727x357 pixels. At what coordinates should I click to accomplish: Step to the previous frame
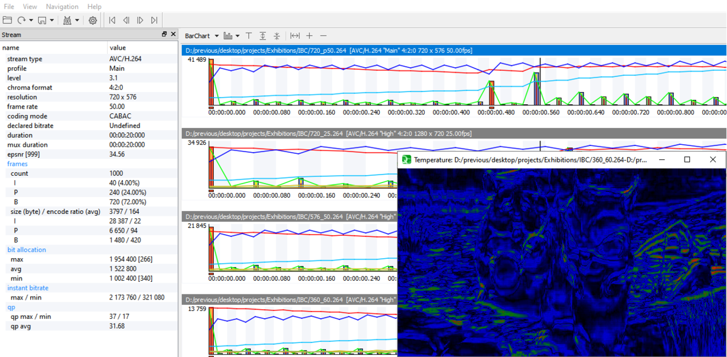click(126, 20)
